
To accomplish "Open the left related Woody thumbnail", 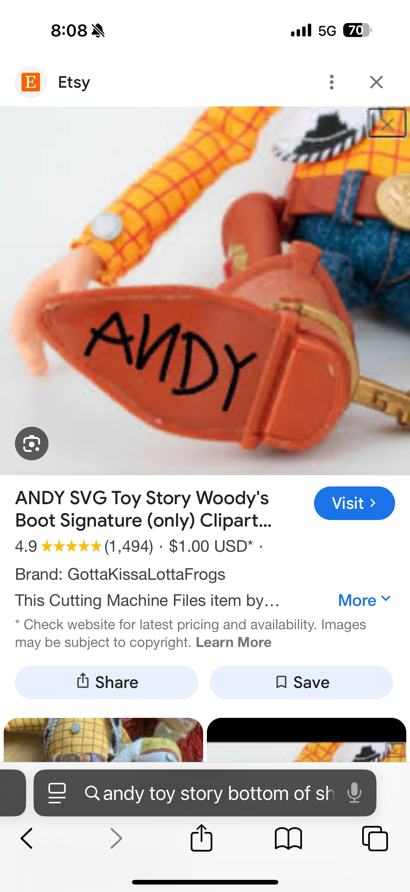I will click(103, 740).
